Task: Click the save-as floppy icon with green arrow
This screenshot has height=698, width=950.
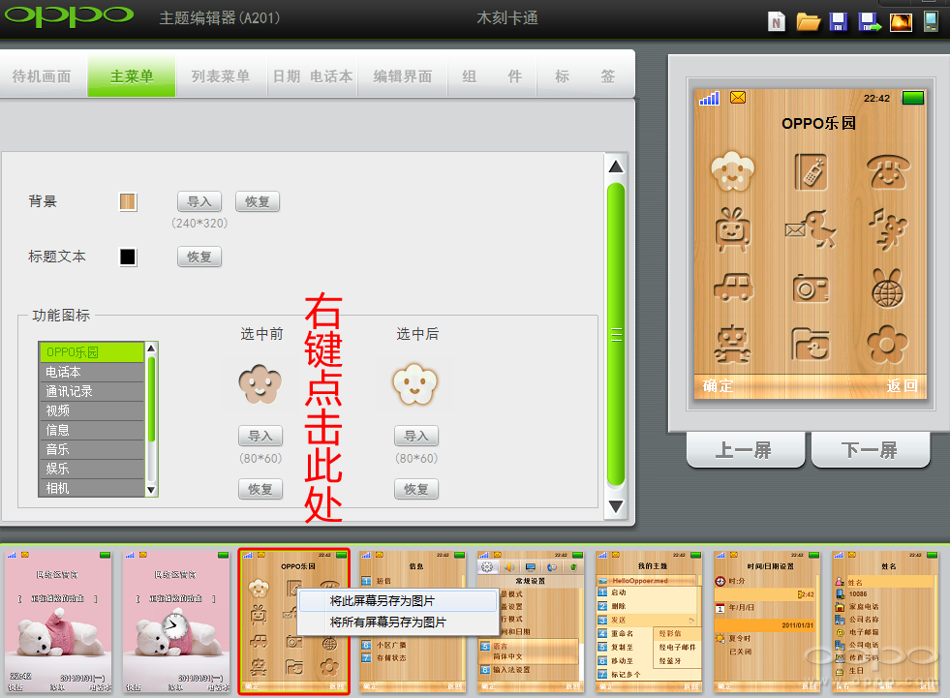Action: 870,22
